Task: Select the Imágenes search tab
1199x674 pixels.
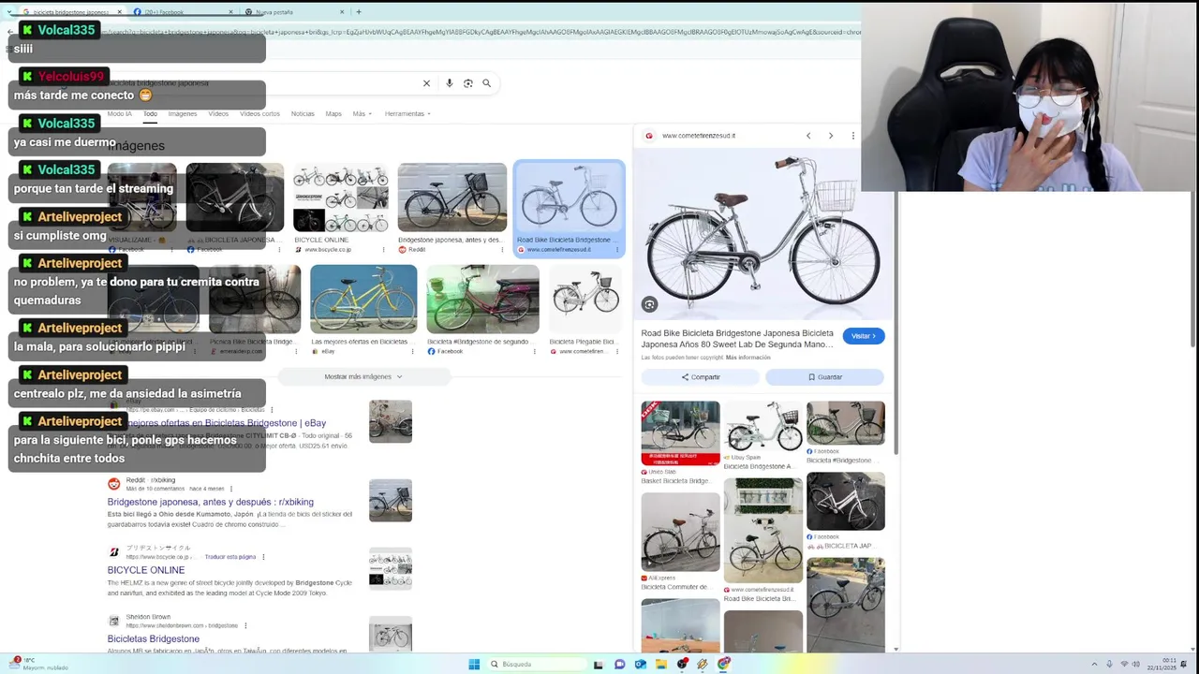Action: click(x=183, y=113)
